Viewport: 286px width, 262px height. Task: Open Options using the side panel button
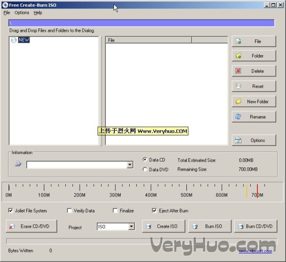click(254, 140)
